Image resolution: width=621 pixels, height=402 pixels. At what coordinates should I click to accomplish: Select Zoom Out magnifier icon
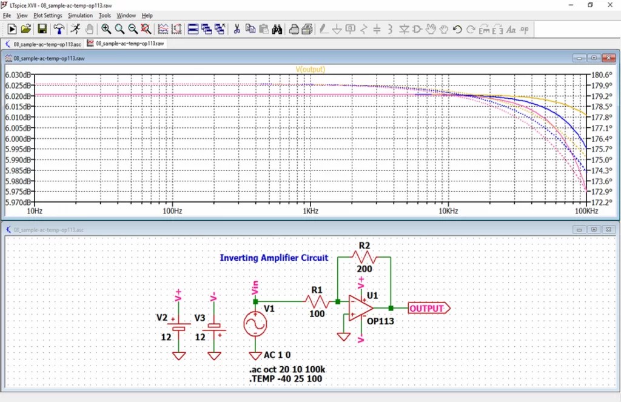click(133, 29)
